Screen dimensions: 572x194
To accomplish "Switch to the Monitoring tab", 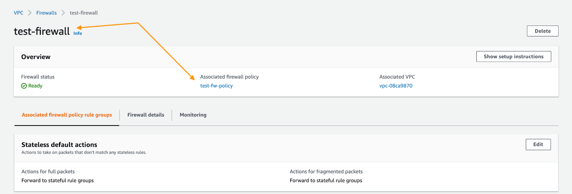I will [x=193, y=115].
